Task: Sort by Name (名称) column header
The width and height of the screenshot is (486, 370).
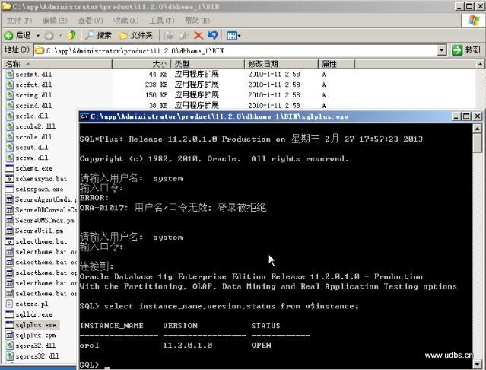Action: pos(57,64)
